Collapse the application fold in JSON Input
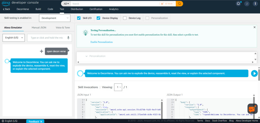The height and width of the screenshot is (123, 260). [84, 112]
